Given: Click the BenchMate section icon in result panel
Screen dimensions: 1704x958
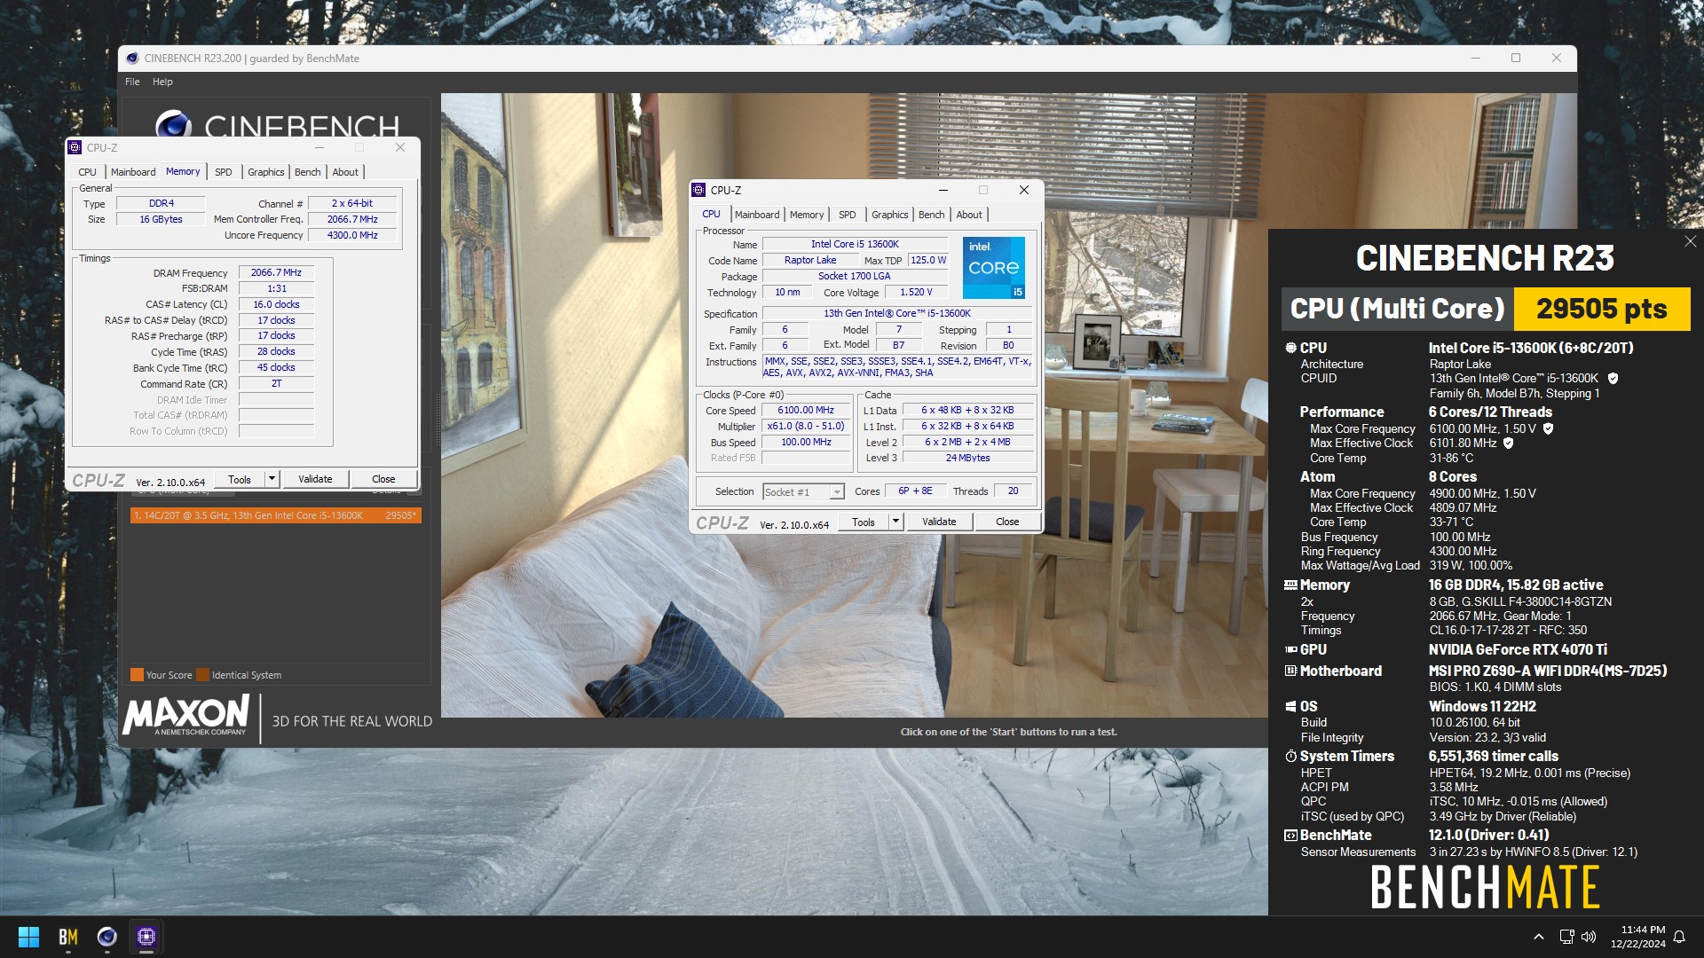Looking at the screenshot, I should coord(1290,835).
